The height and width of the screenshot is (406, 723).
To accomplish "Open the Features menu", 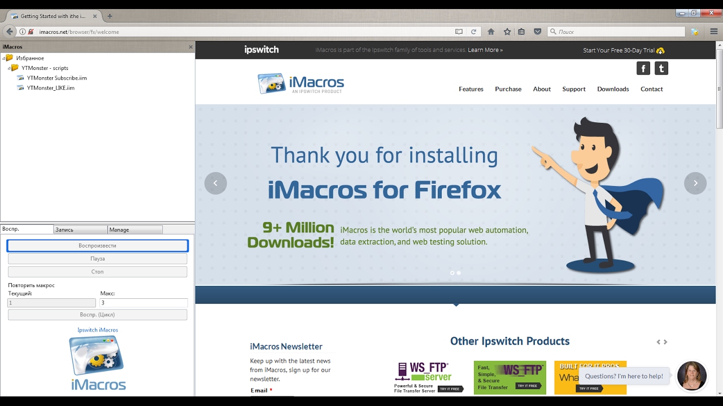I will [471, 89].
